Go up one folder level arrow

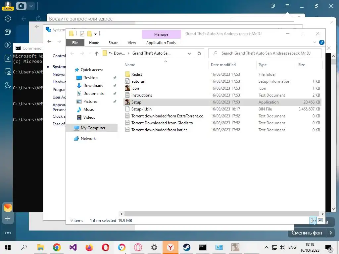click(x=96, y=53)
